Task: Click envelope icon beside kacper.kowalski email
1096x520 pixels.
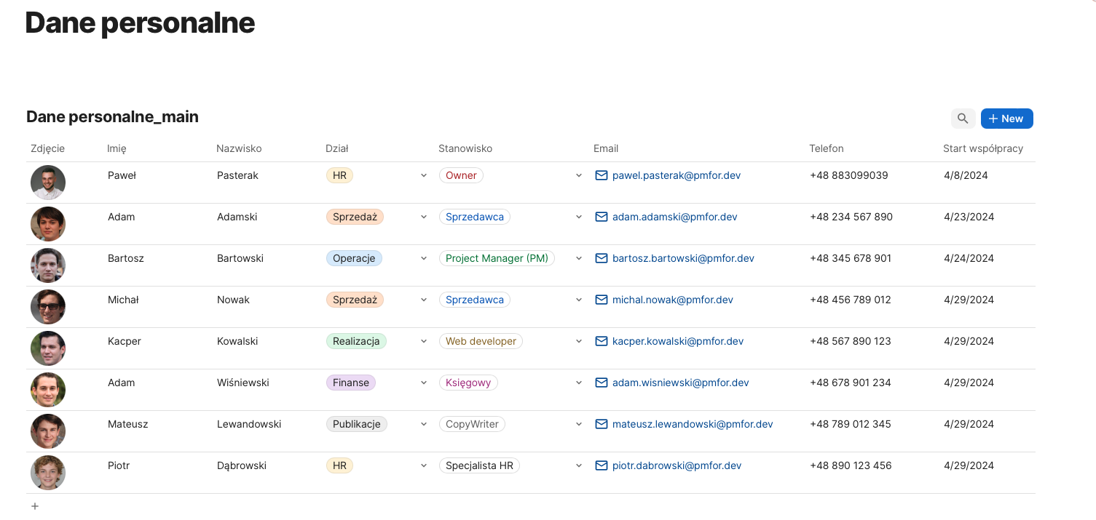Action: (x=602, y=341)
